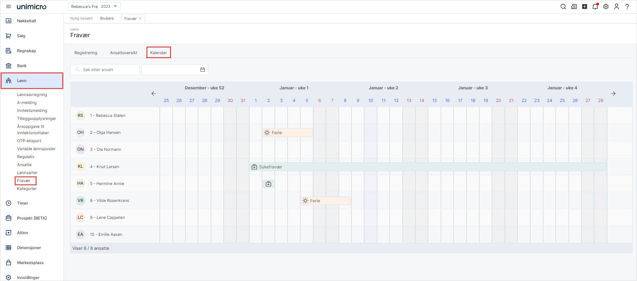637x281 pixels.
Task: Click the Søk etter ansatt search field
Action: click(x=105, y=70)
